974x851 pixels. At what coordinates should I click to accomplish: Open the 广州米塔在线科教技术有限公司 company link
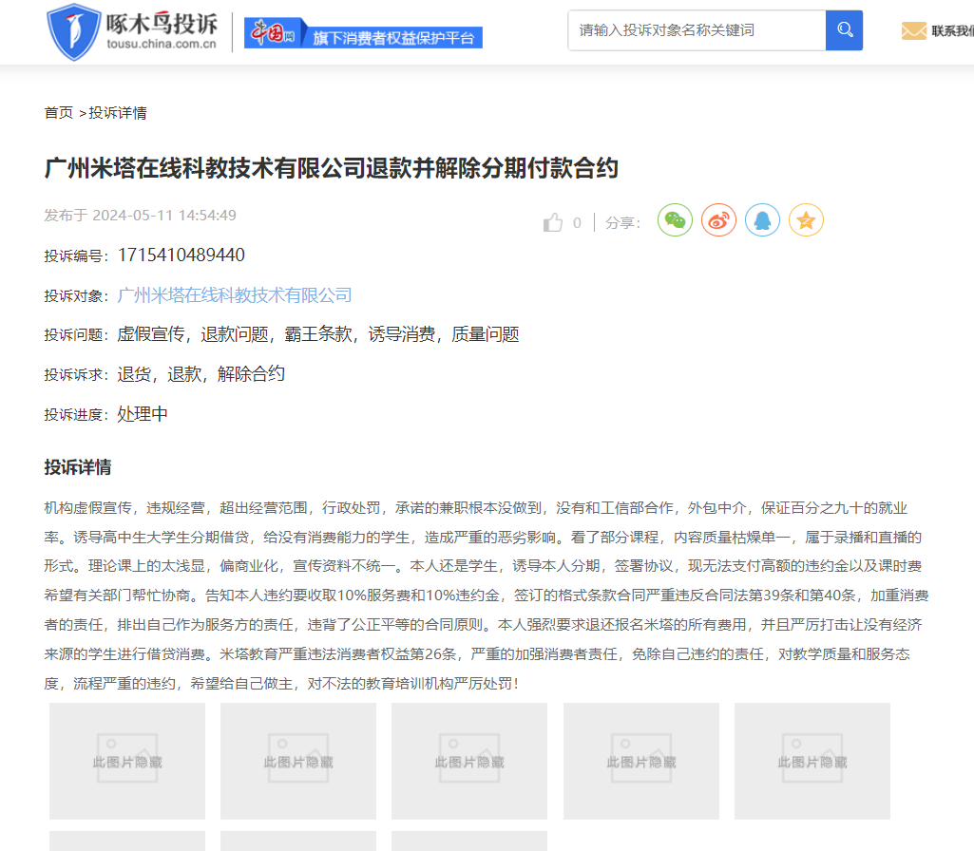pyautogui.click(x=235, y=294)
